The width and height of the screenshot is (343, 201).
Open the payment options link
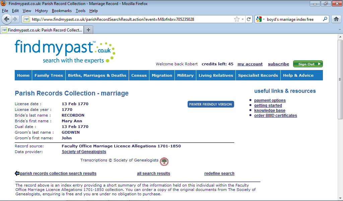click(x=270, y=100)
